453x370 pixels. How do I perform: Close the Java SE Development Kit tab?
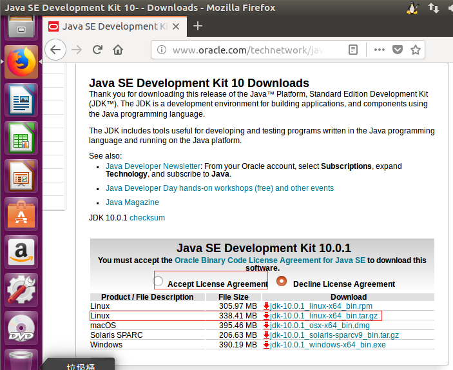[176, 26]
